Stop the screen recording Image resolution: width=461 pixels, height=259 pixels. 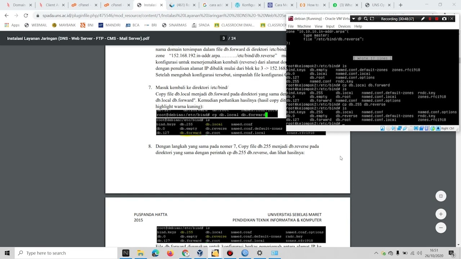pyautogui.click(x=437, y=19)
